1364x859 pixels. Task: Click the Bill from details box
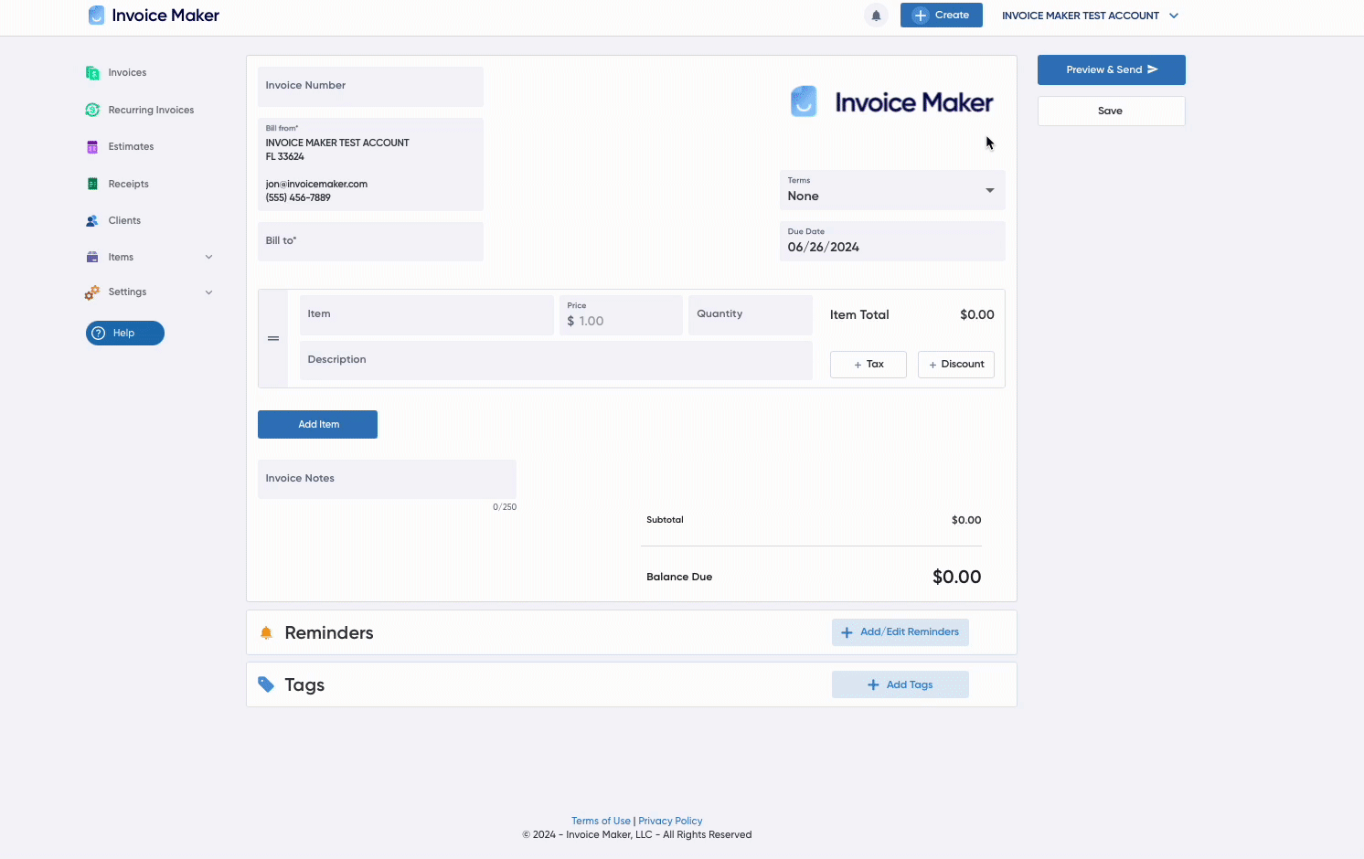point(370,164)
